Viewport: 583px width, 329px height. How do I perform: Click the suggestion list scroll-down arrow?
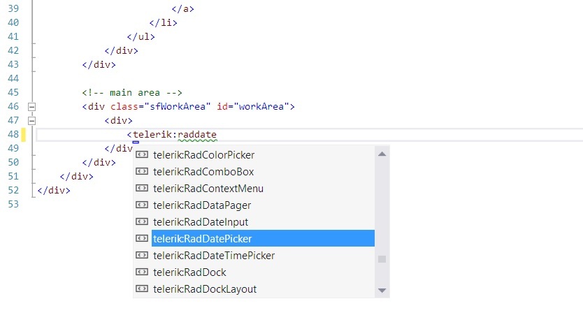[382, 291]
